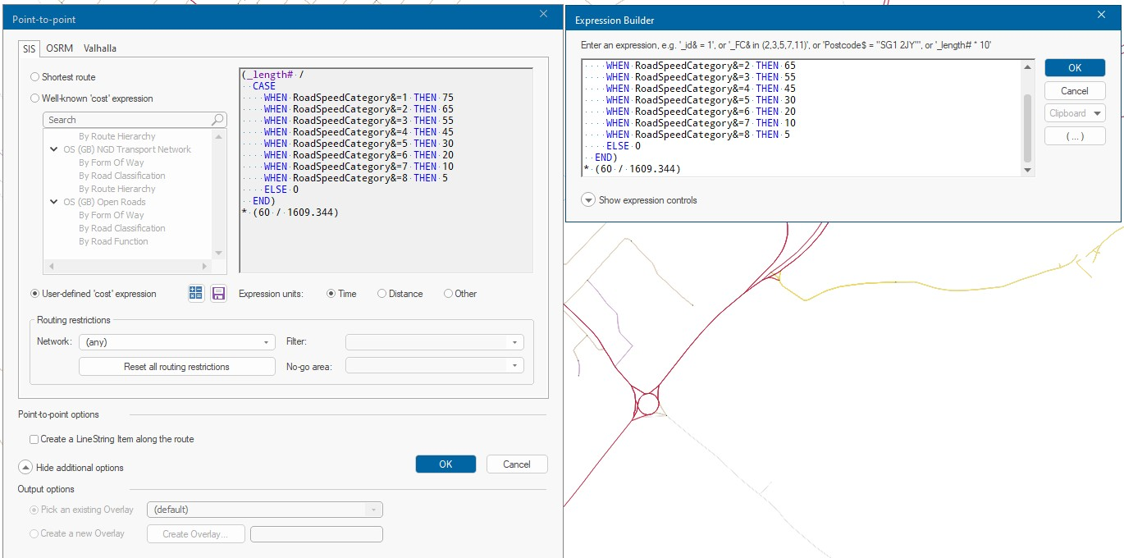The image size is (1124, 558).
Task: Switch to the OSRM tab
Action: 59,48
